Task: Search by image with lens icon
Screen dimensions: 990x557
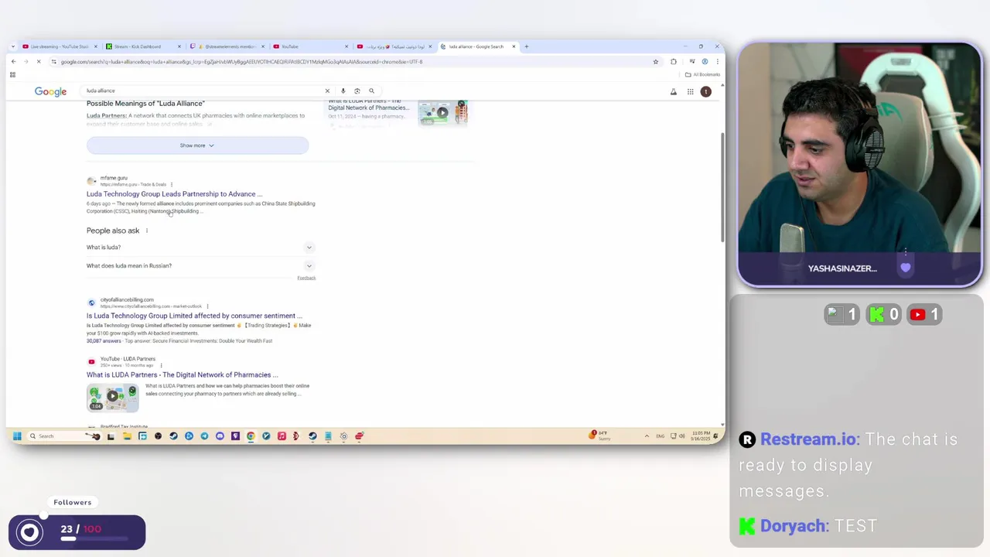Action: point(357,91)
